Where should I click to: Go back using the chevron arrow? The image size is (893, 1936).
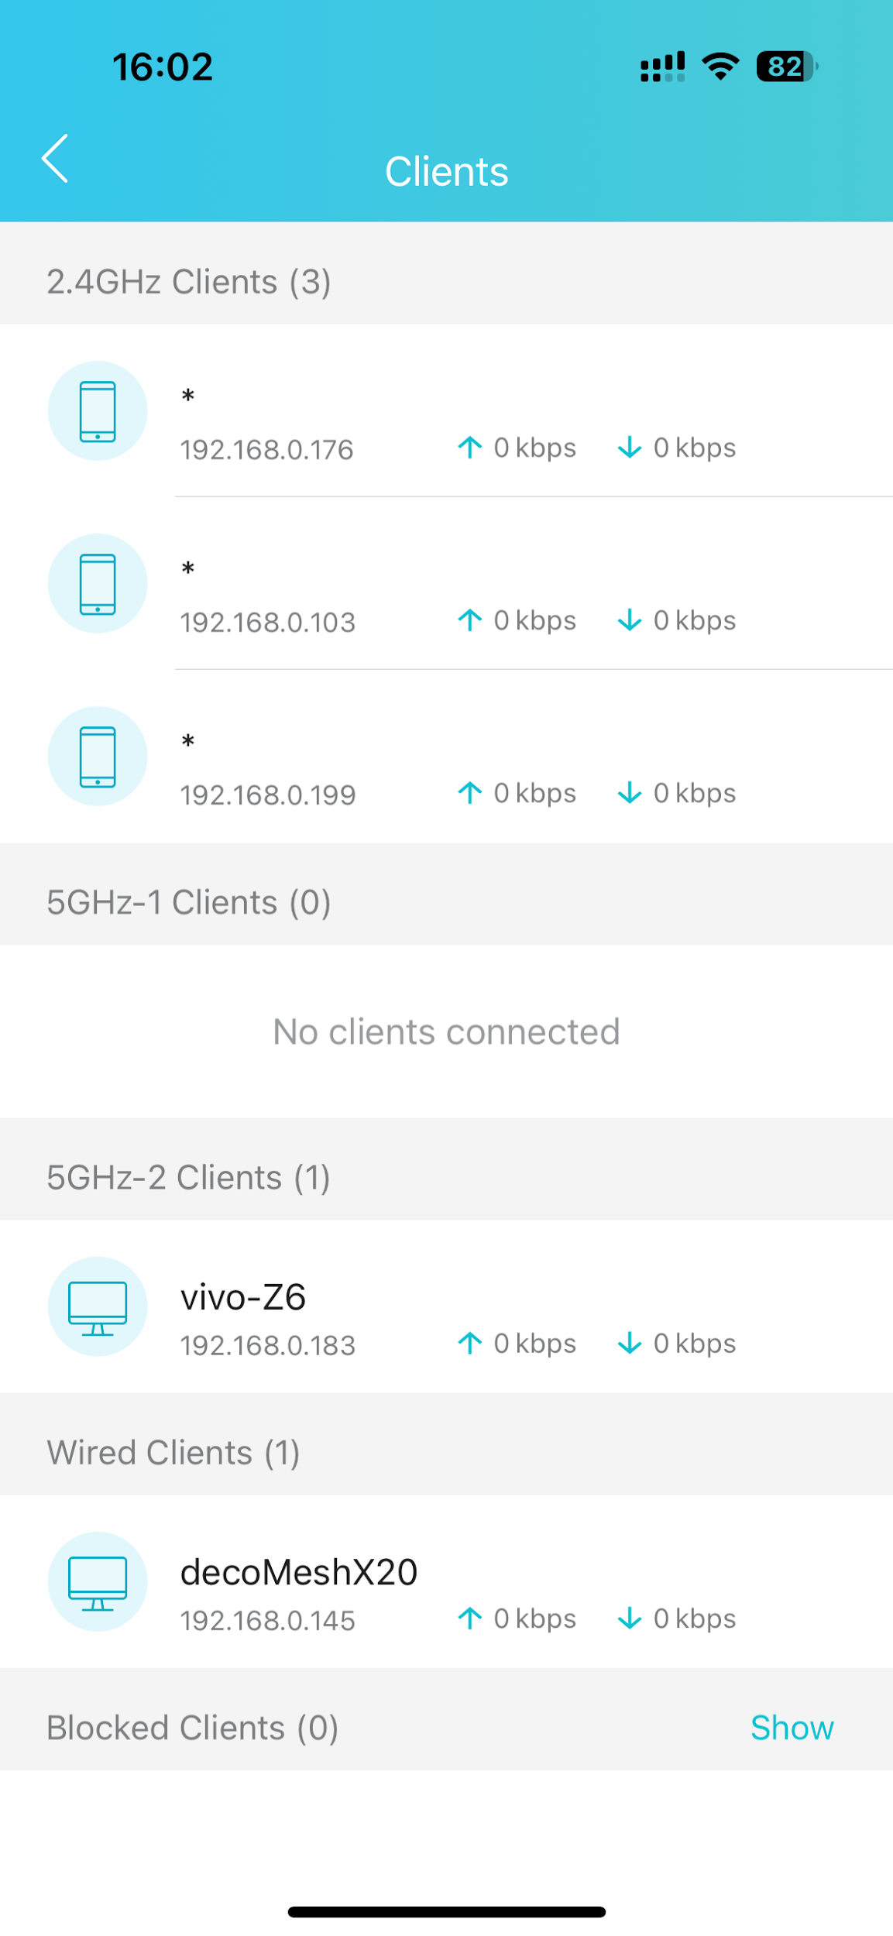point(55,160)
